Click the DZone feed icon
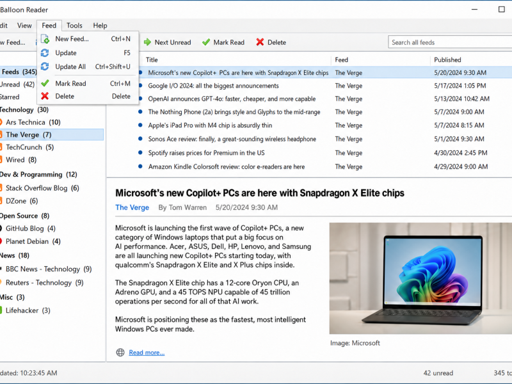The width and height of the screenshot is (512, 384). pyautogui.click(x=1, y=201)
